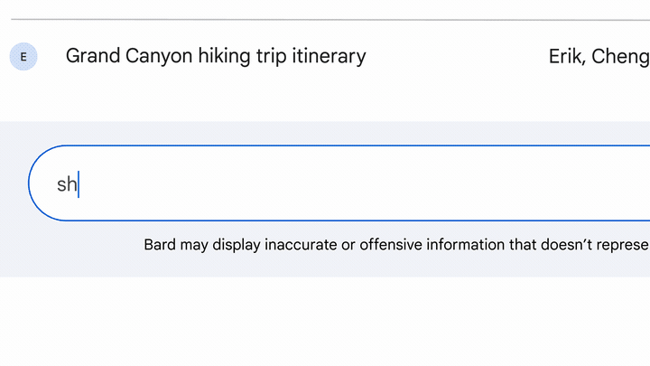Click the Bard disclaimer sentence
Screen dimensions: 650x366
click(396, 245)
